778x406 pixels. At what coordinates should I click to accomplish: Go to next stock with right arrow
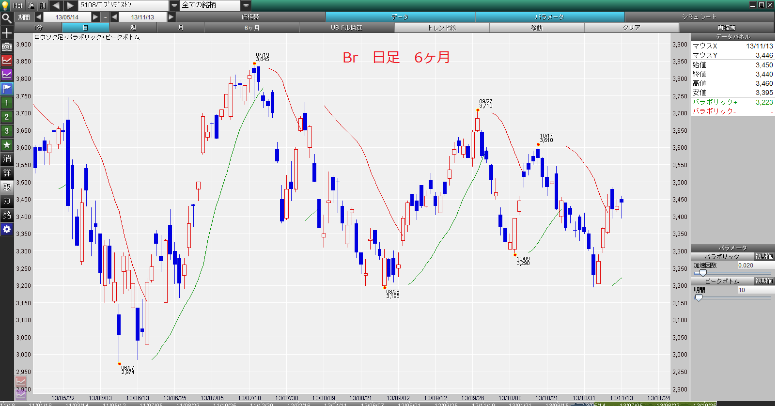tap(71, 5)
